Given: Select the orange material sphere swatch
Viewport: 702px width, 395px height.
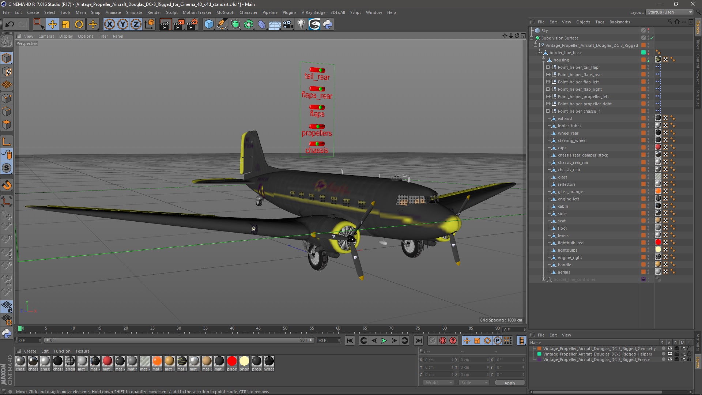Looking at the screenshot, I should tap(157, 361).
